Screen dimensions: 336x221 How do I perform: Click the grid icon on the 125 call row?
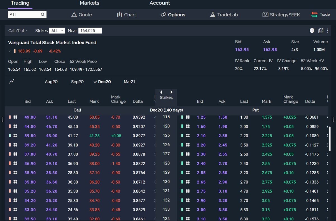tap(15, 136)
